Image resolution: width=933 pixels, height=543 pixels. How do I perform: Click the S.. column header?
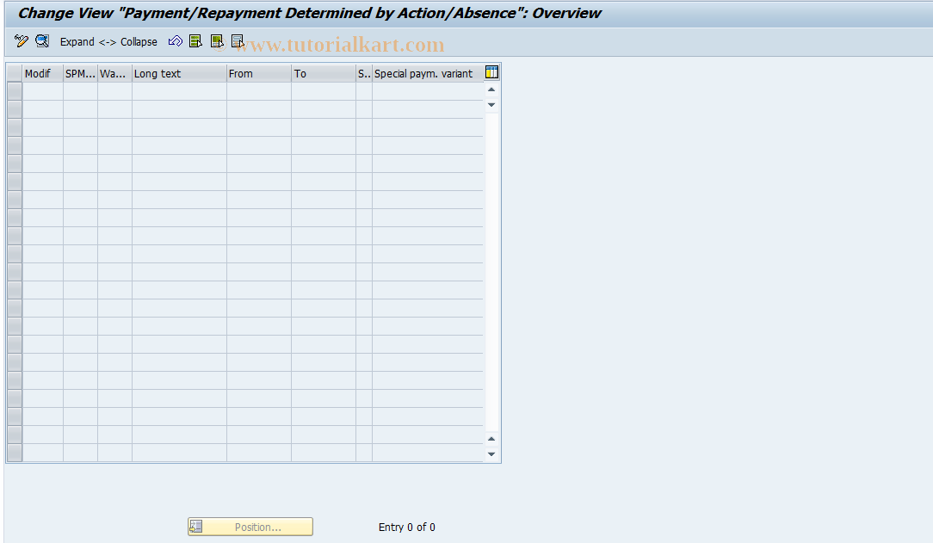coord(364,73)
